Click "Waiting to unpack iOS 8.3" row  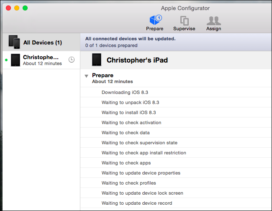point(176,102)
